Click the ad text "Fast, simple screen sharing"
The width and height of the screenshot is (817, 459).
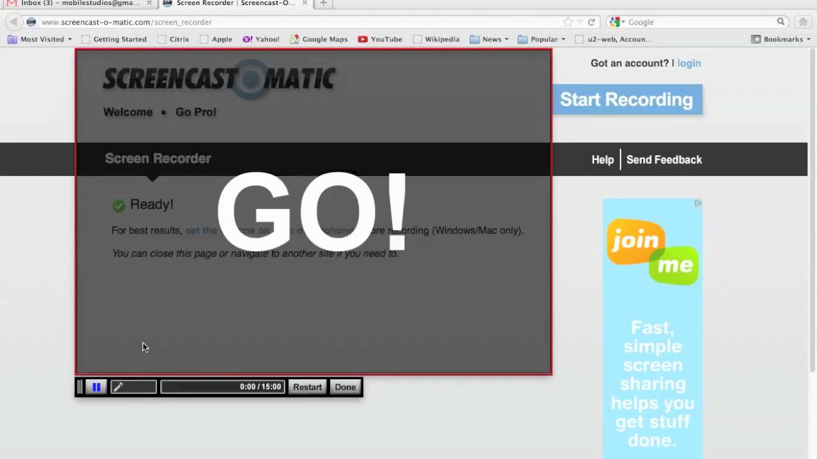(x=652, y=356)
